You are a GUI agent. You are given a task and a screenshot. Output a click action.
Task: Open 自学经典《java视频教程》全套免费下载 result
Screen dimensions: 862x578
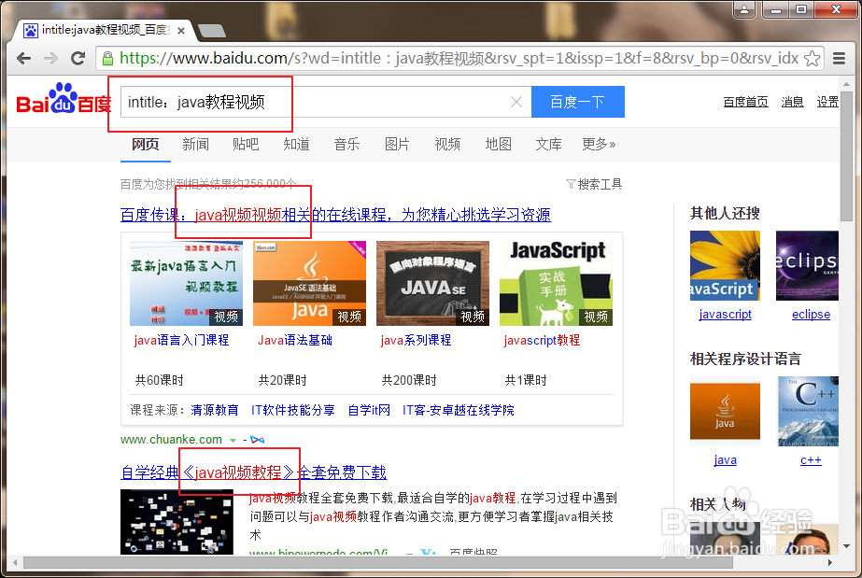point(253,472)
